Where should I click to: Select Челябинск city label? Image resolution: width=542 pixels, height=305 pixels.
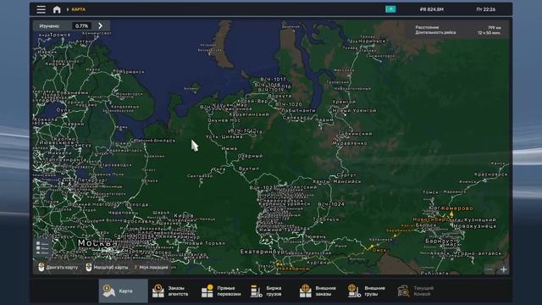[x=294, y=269]
